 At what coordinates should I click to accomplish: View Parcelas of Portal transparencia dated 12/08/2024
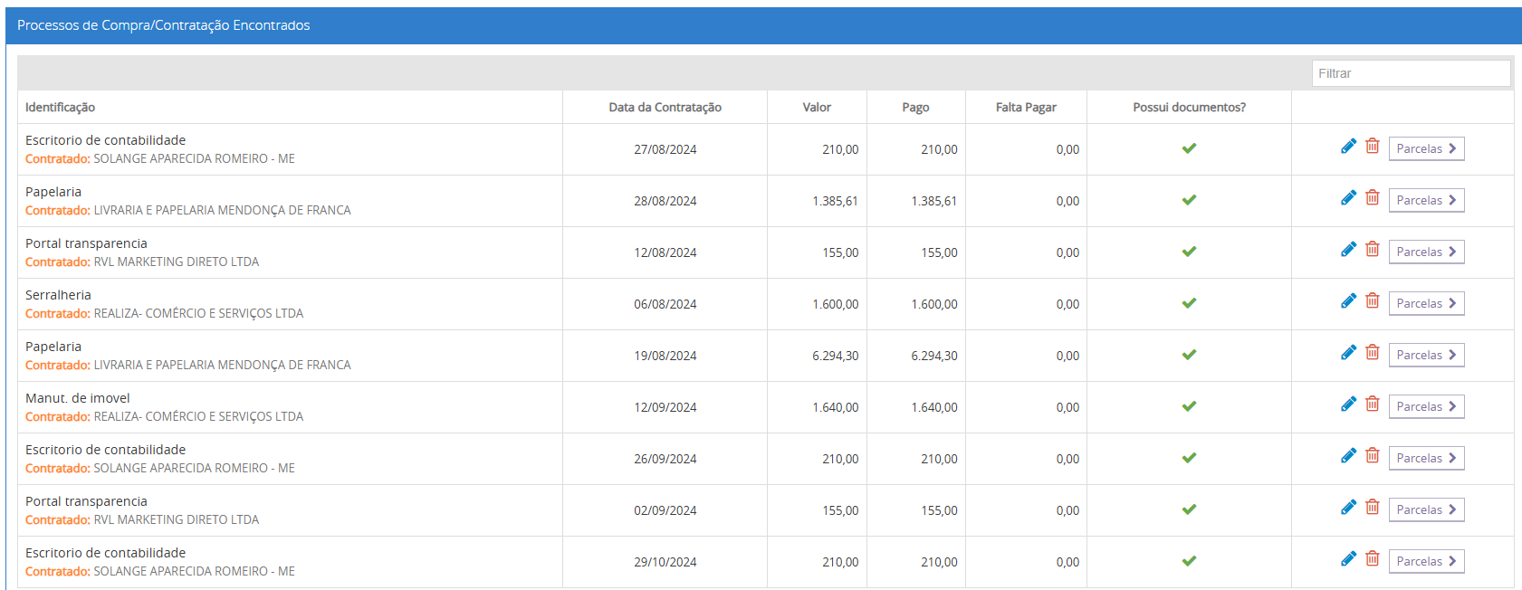(x=1426, y=252)
